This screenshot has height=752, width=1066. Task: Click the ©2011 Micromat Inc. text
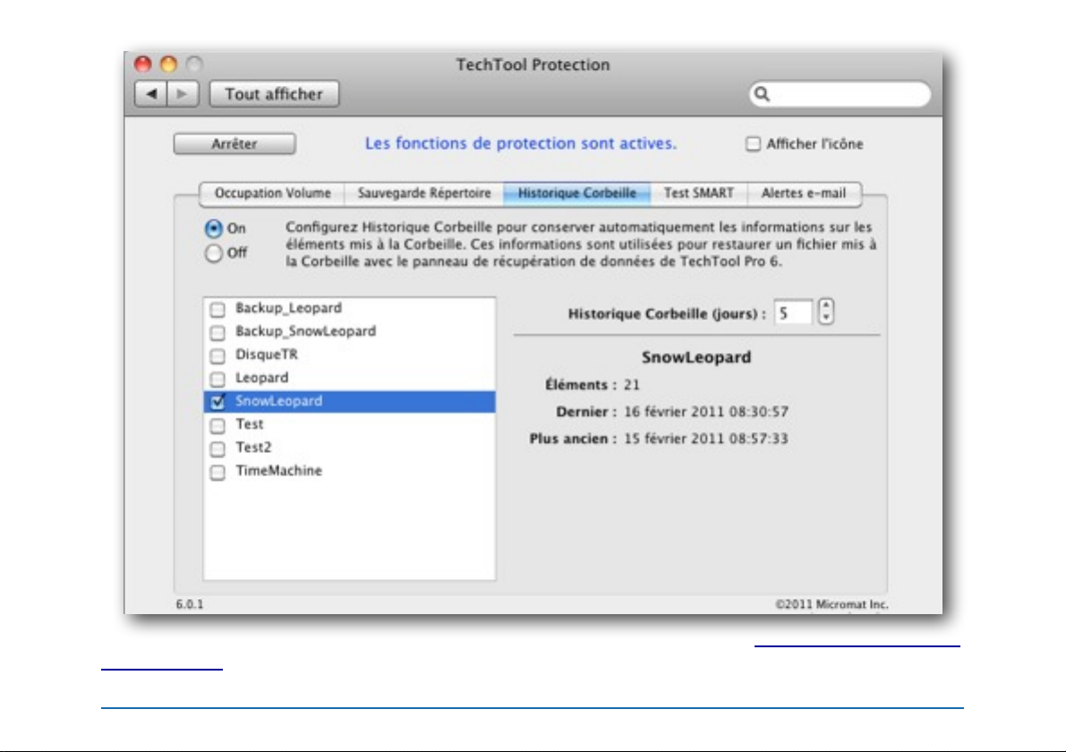[832, 604]
